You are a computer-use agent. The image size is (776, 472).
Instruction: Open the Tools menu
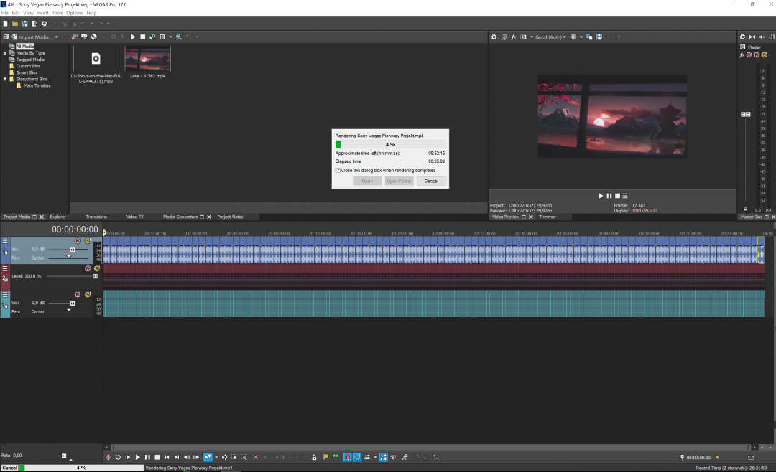tap(57, 13)
